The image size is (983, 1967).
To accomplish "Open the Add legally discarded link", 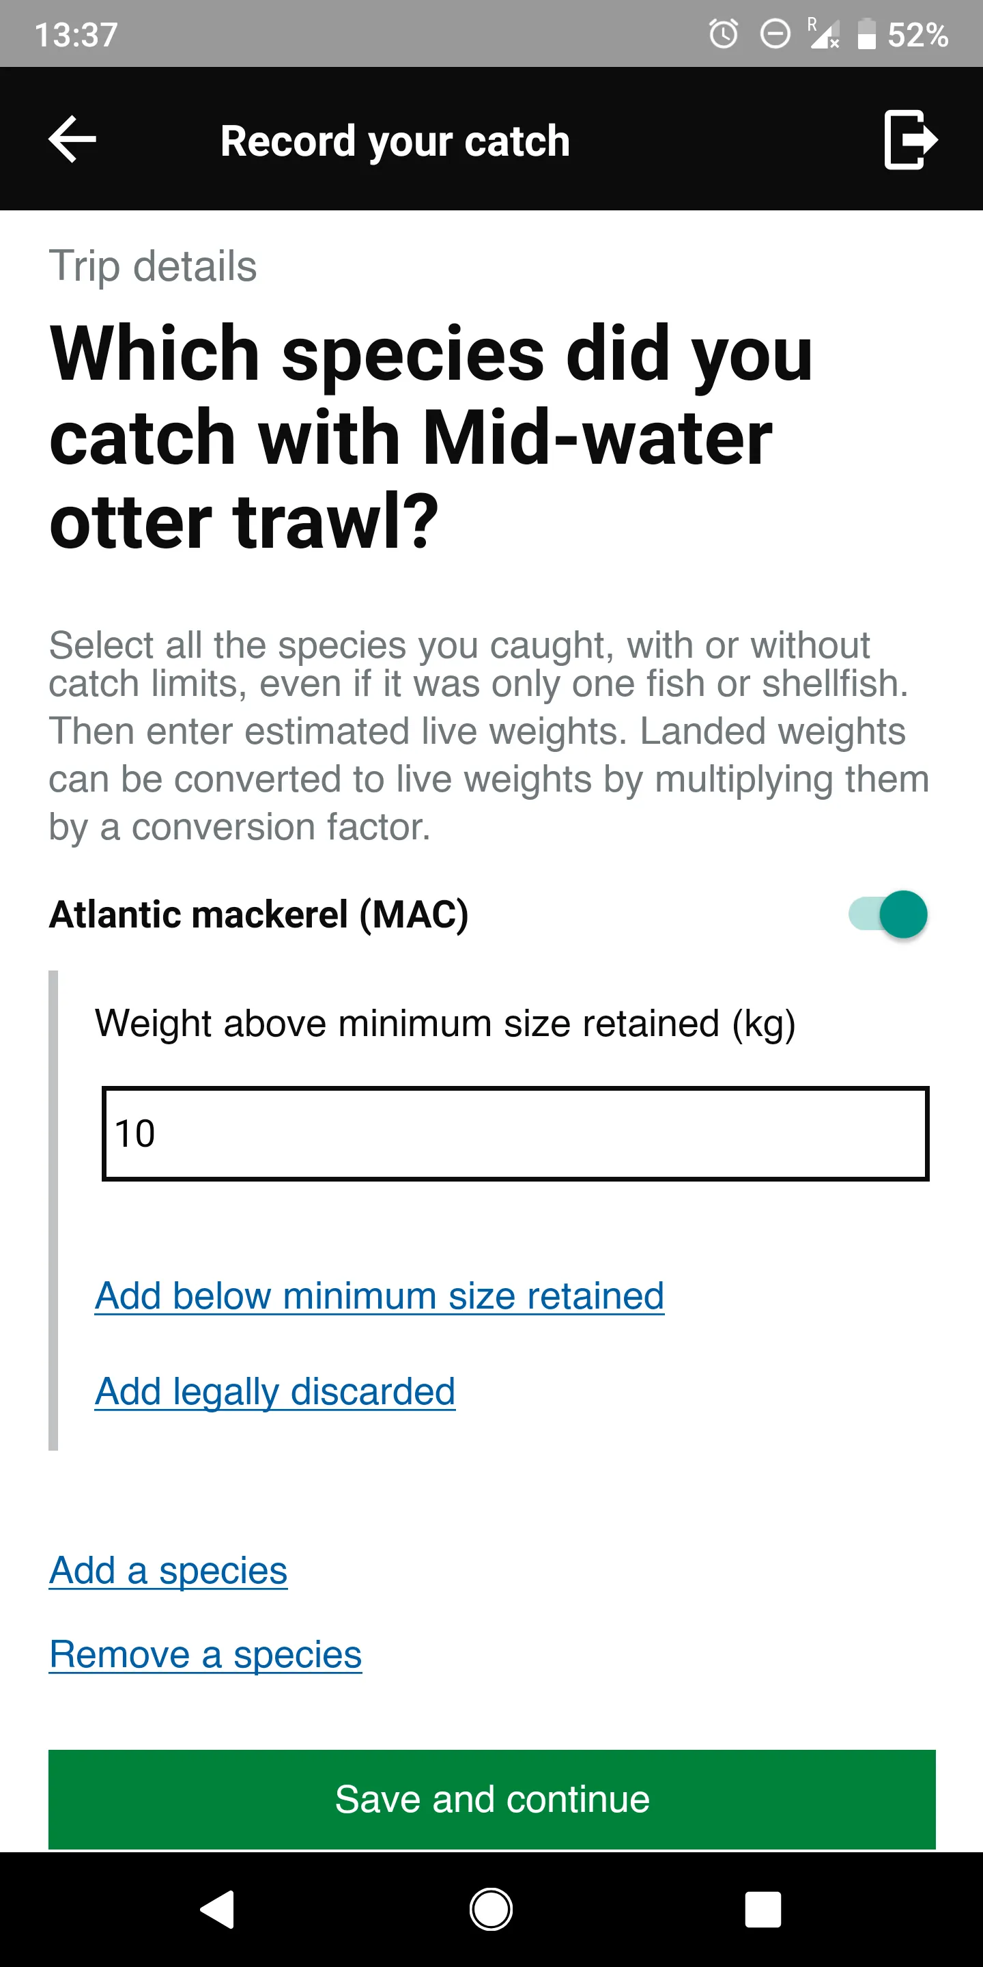I will (x=274, y=1391).
